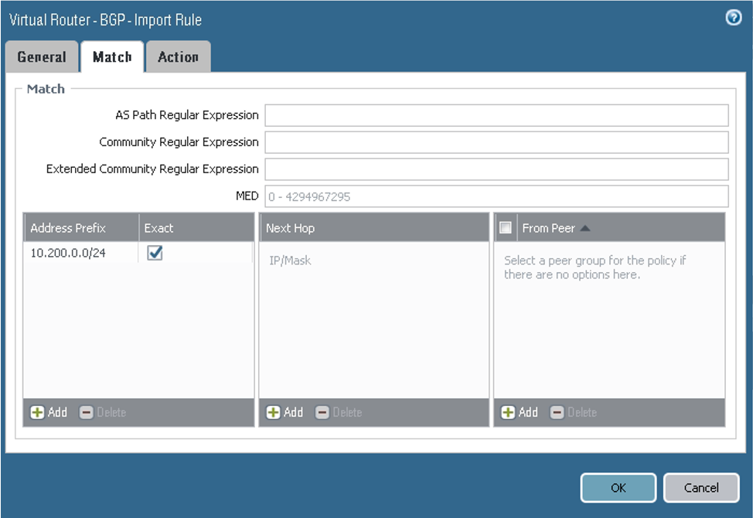The height and width of the screenshot is (518, 753).
Task: Open the Action tab
Action: tap(179, 56)
